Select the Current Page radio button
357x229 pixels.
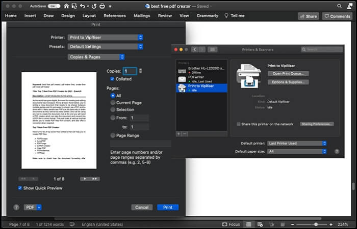113,102
